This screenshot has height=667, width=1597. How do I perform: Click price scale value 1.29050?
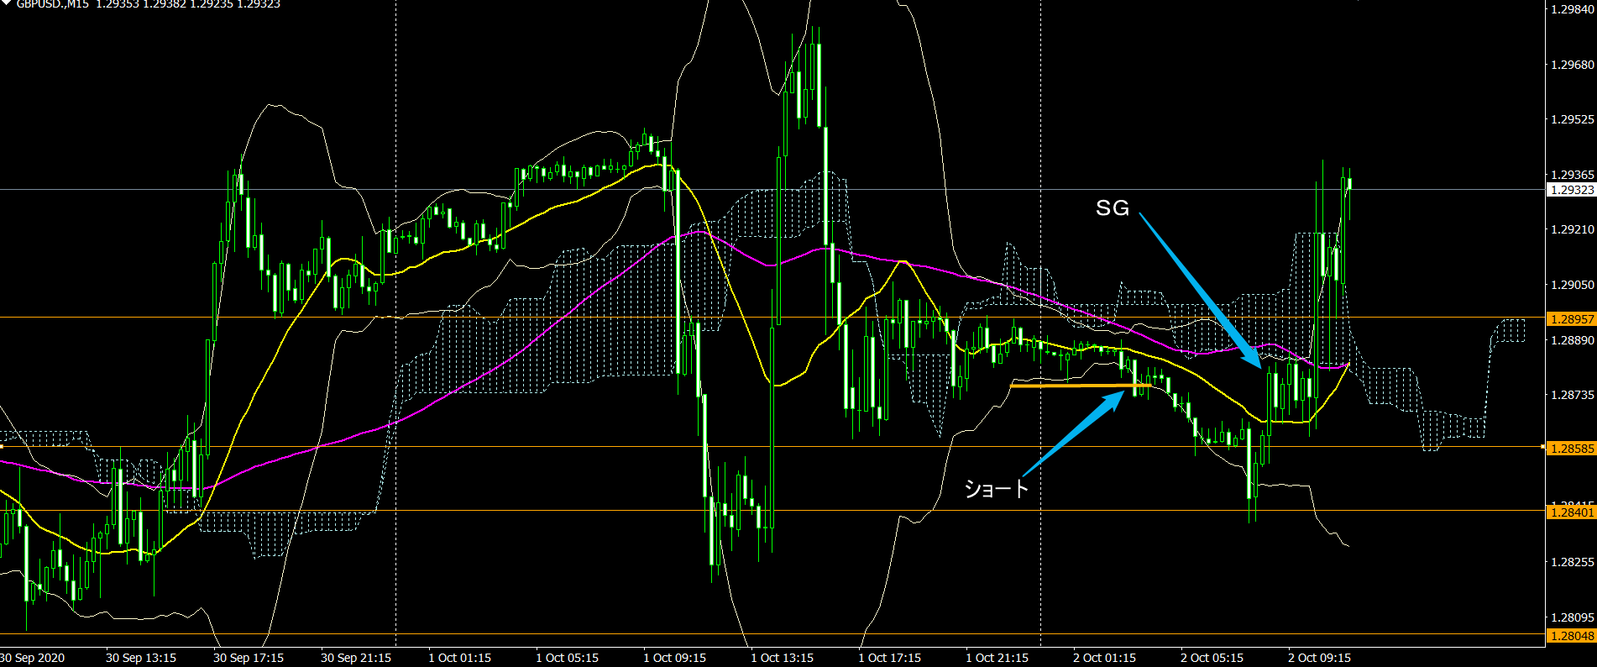click(x=1572, y=285)
